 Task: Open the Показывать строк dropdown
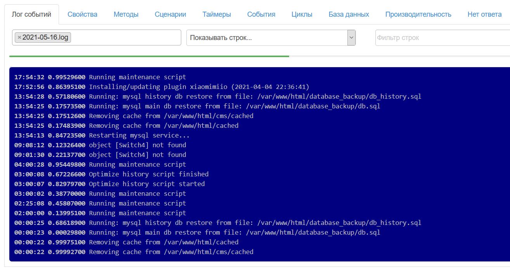(x=271, y=38)
